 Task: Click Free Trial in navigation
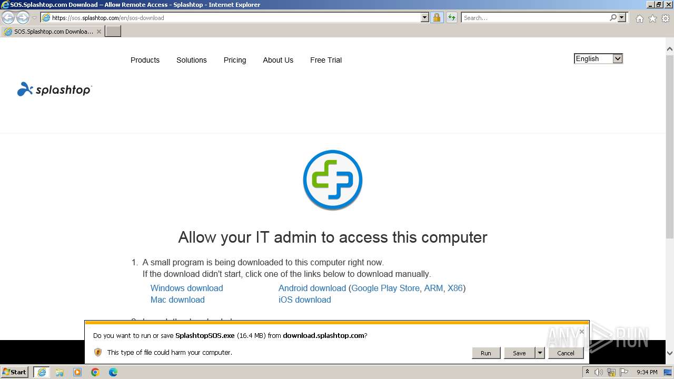pyautogui.click(x=326, y=60)
